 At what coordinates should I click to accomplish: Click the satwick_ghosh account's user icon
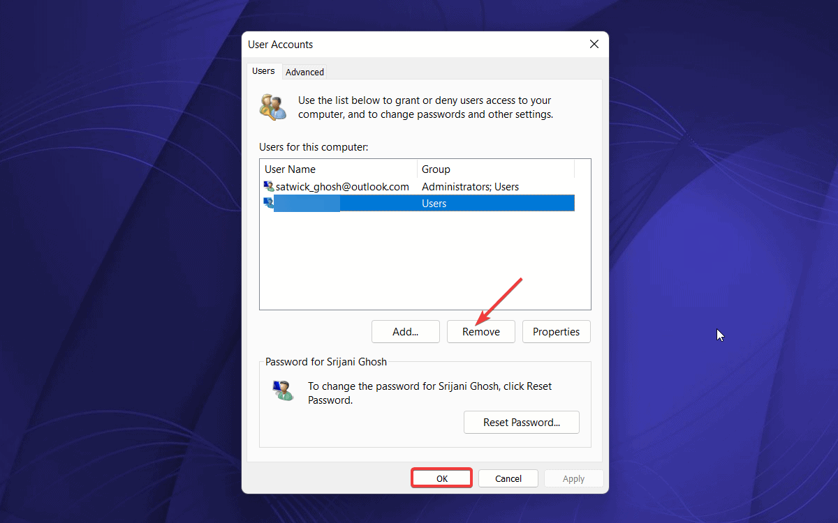coord(268,186)
